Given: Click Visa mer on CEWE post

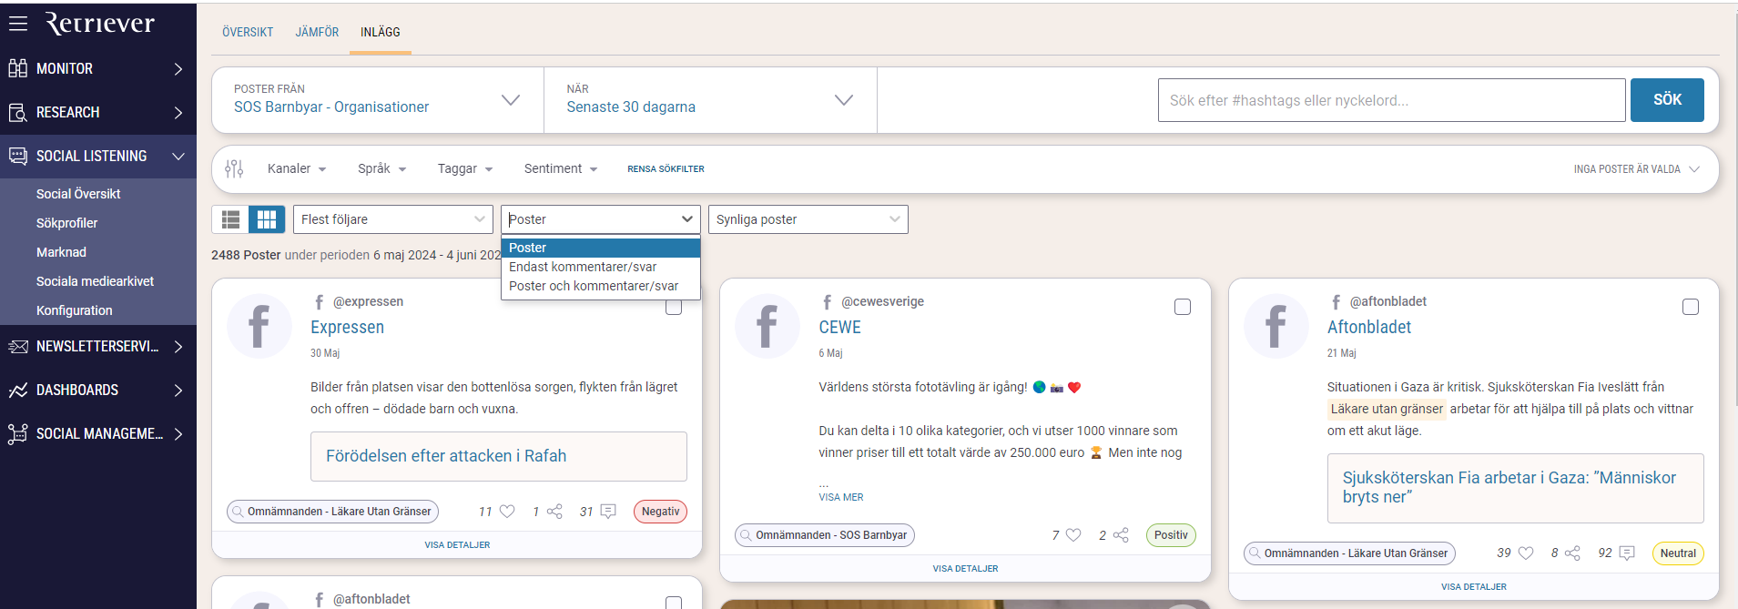Looking at the screenshot, I should (841, 497).
